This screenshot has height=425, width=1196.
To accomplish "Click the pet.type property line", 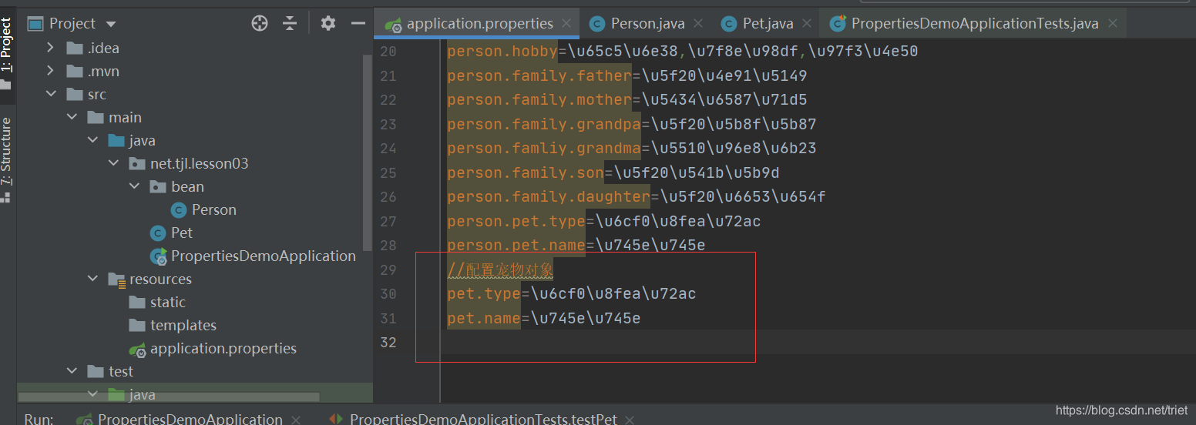I will [x=571, y=293].
